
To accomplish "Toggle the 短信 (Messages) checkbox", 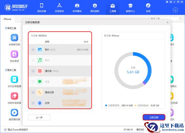I will coord(33,81).
